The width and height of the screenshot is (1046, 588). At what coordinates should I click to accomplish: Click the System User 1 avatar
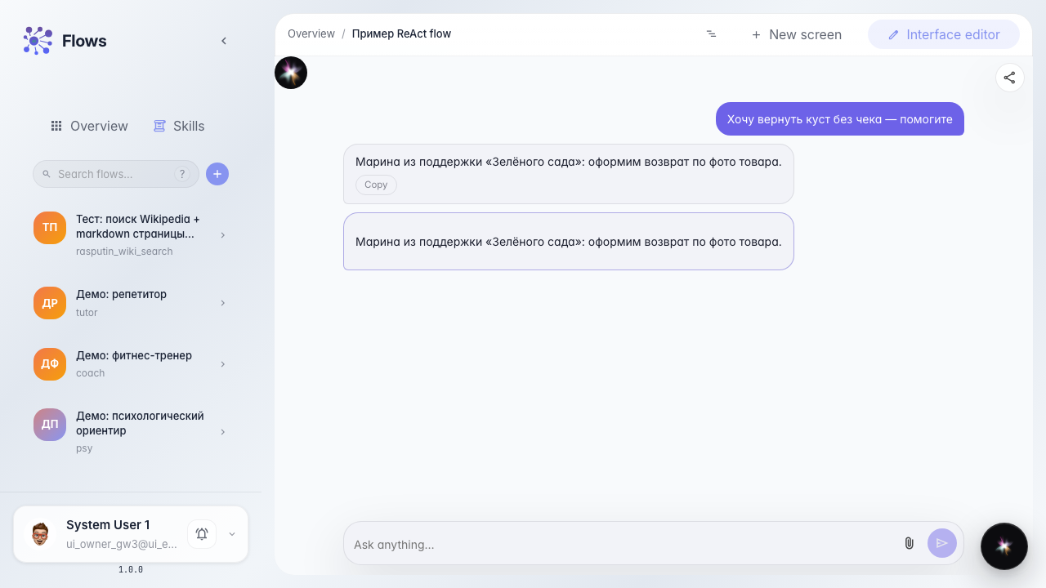[x=40, y=534]
